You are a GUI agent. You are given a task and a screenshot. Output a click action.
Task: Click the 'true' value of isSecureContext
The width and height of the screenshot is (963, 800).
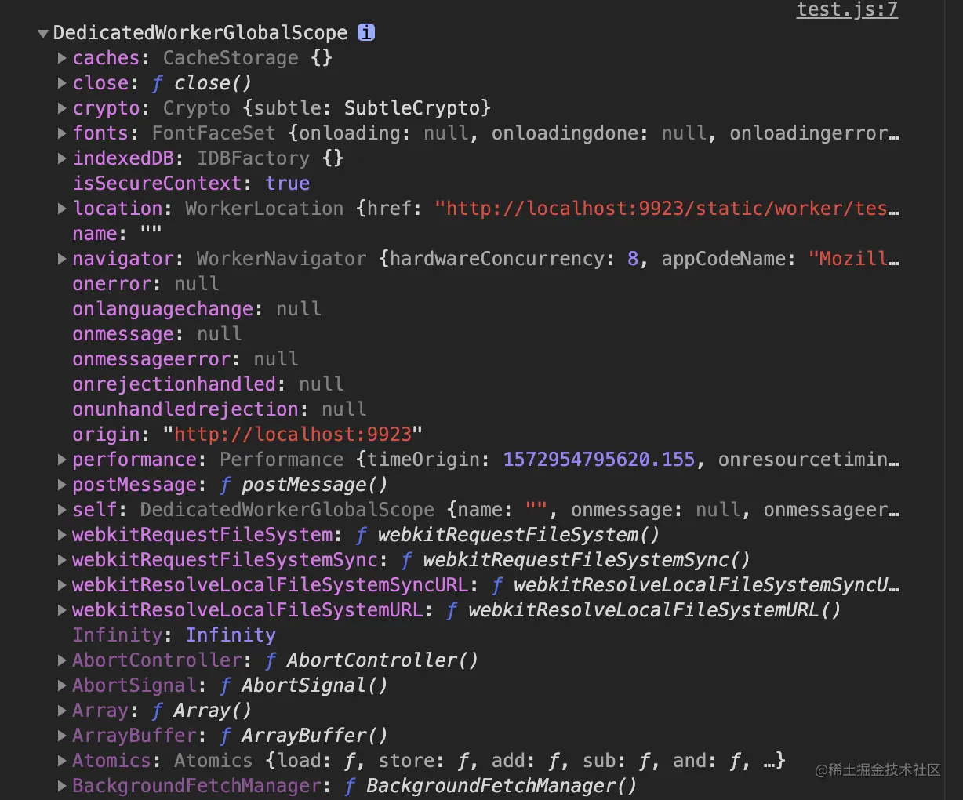coord(288,184)
